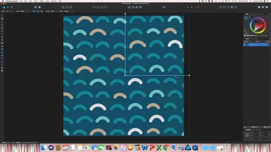
Task: Switch to the History tab
Action: tap(253, 130)
